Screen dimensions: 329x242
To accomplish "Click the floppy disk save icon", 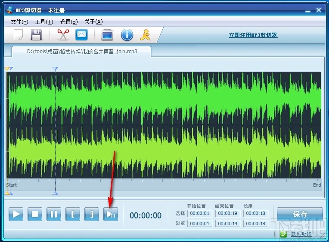I will click(36, 35).
